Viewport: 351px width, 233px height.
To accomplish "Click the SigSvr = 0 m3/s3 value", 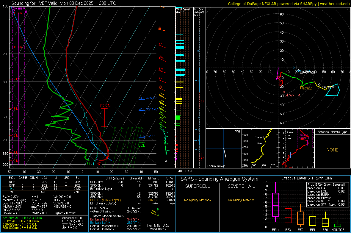I will [x=65, y=213].
